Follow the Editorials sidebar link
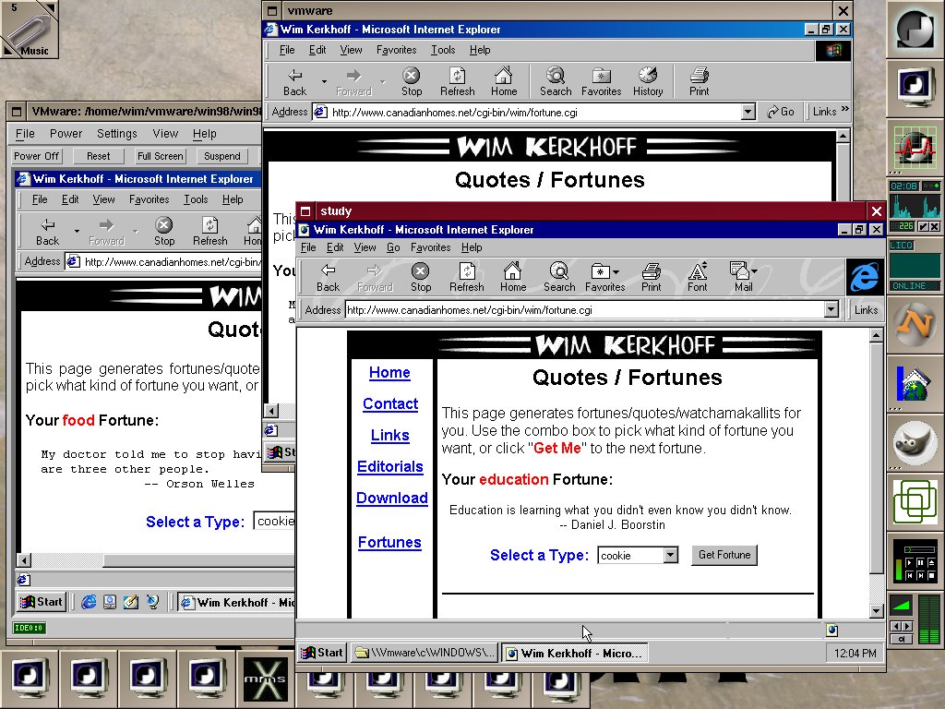Image resolution: width=945 pixels, height=709 pixels. (389, 467)
